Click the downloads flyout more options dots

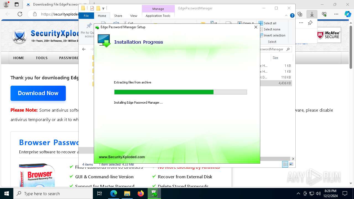tap(301, 23)
